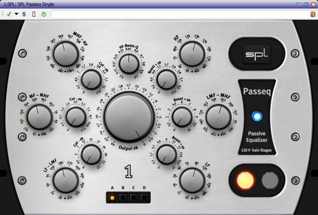Screen dimensions: 318x215
Task: Adjust the LF-LMF frequency knob
Action: [x=66, y=180]
